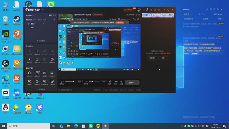The height and width of the screenshot is (129, 229).
Task: Dismiss the 主播成长加速计划 notification
Action: point(127,23)
